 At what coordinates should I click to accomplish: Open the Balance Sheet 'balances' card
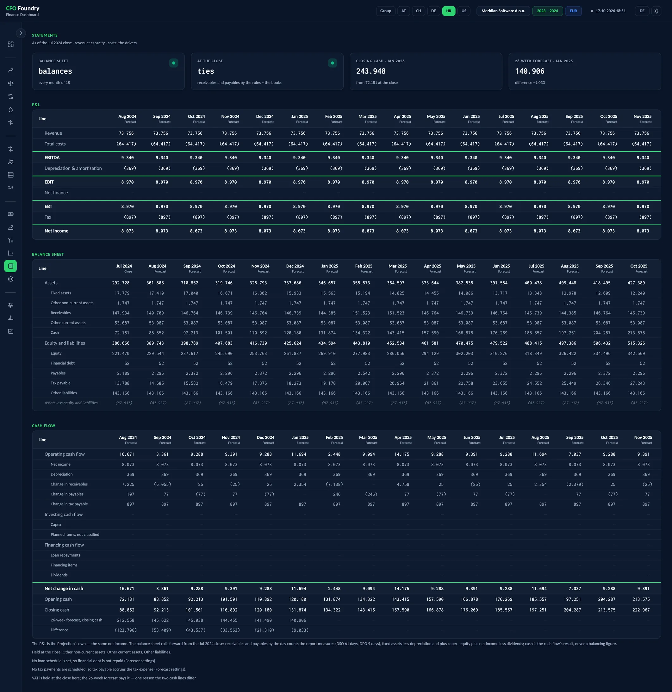[109, 71]
